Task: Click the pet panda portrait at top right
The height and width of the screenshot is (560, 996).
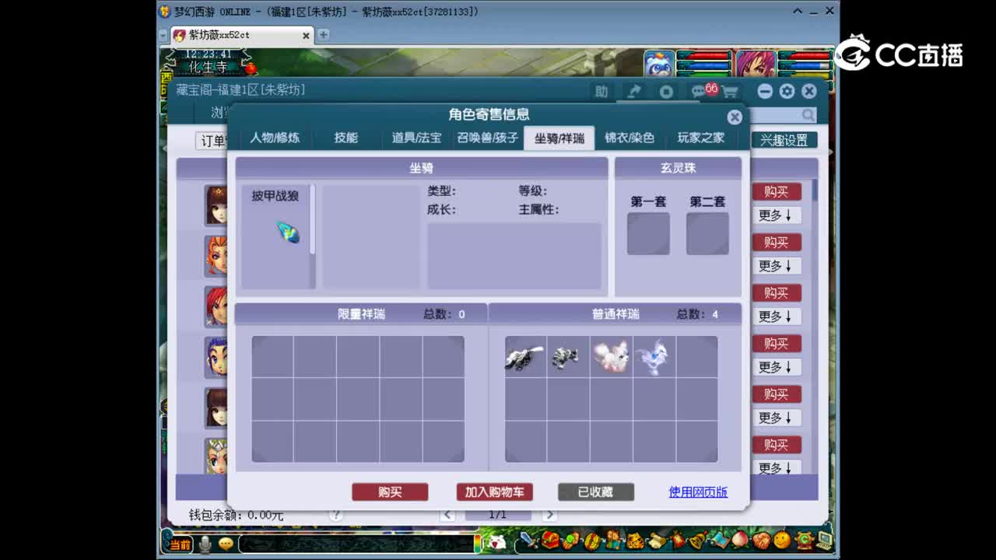Action: point(659,64)
